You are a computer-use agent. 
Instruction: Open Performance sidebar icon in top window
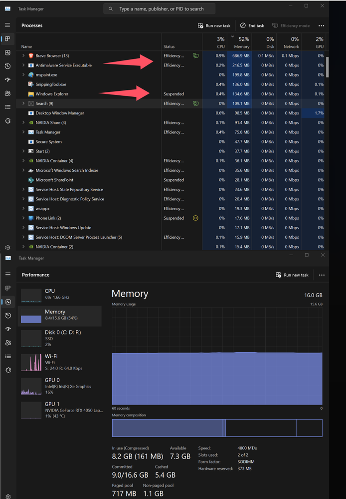coord(7,52)
